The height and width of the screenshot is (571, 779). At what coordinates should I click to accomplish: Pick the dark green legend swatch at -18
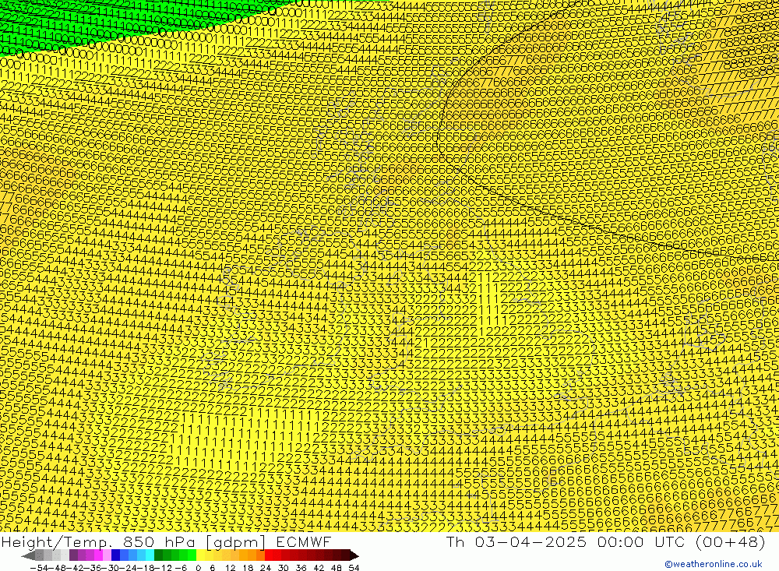tap(158, 555)
